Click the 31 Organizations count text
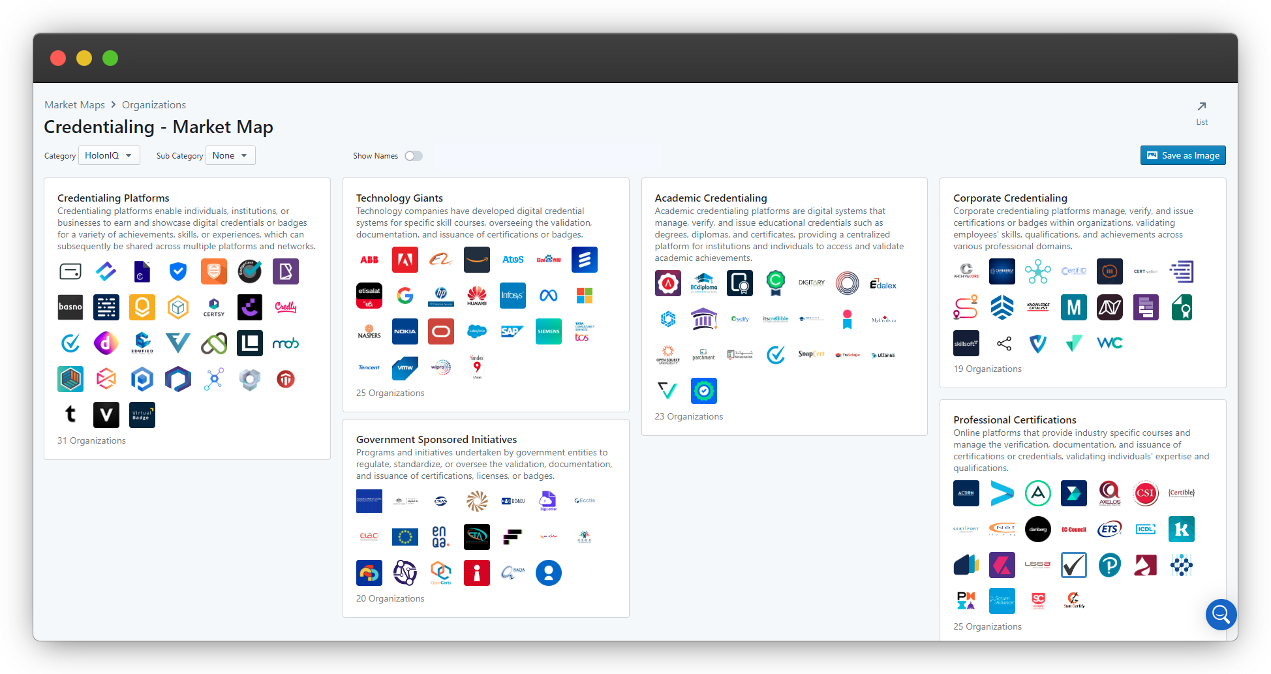The height and width of the screenshot is (674, 1271). point(91,440)
